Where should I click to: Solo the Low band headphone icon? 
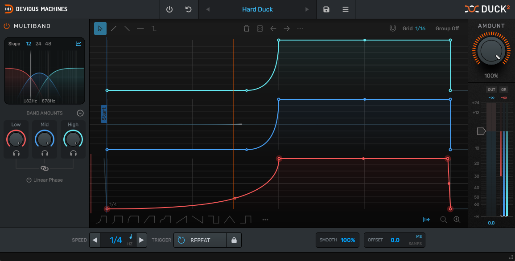[16, 153]
